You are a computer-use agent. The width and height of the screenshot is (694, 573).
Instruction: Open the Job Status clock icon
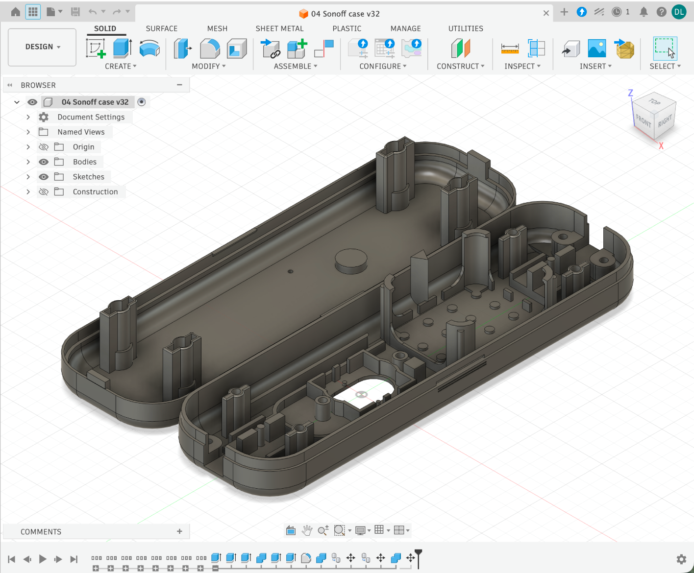(x=617, y=12)
